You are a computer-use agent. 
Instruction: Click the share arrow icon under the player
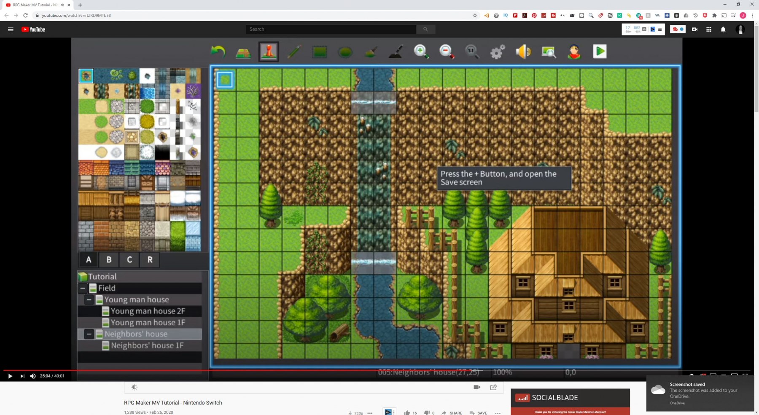(493, 387)
